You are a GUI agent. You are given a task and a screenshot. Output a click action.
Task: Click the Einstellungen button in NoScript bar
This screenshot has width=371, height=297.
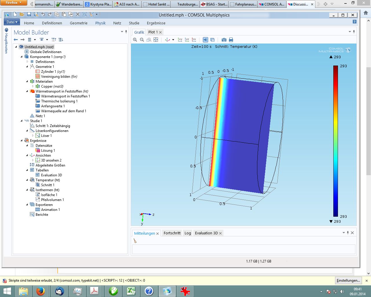[x=348, y=280]
